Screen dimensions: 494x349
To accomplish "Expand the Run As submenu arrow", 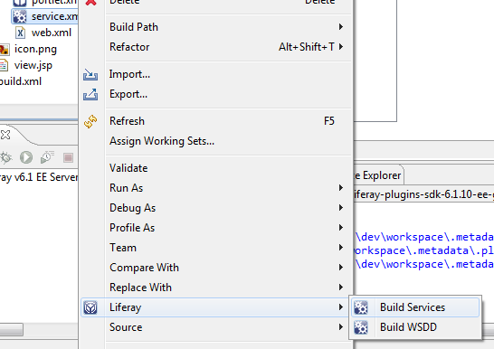I will (x=340, y=188).
